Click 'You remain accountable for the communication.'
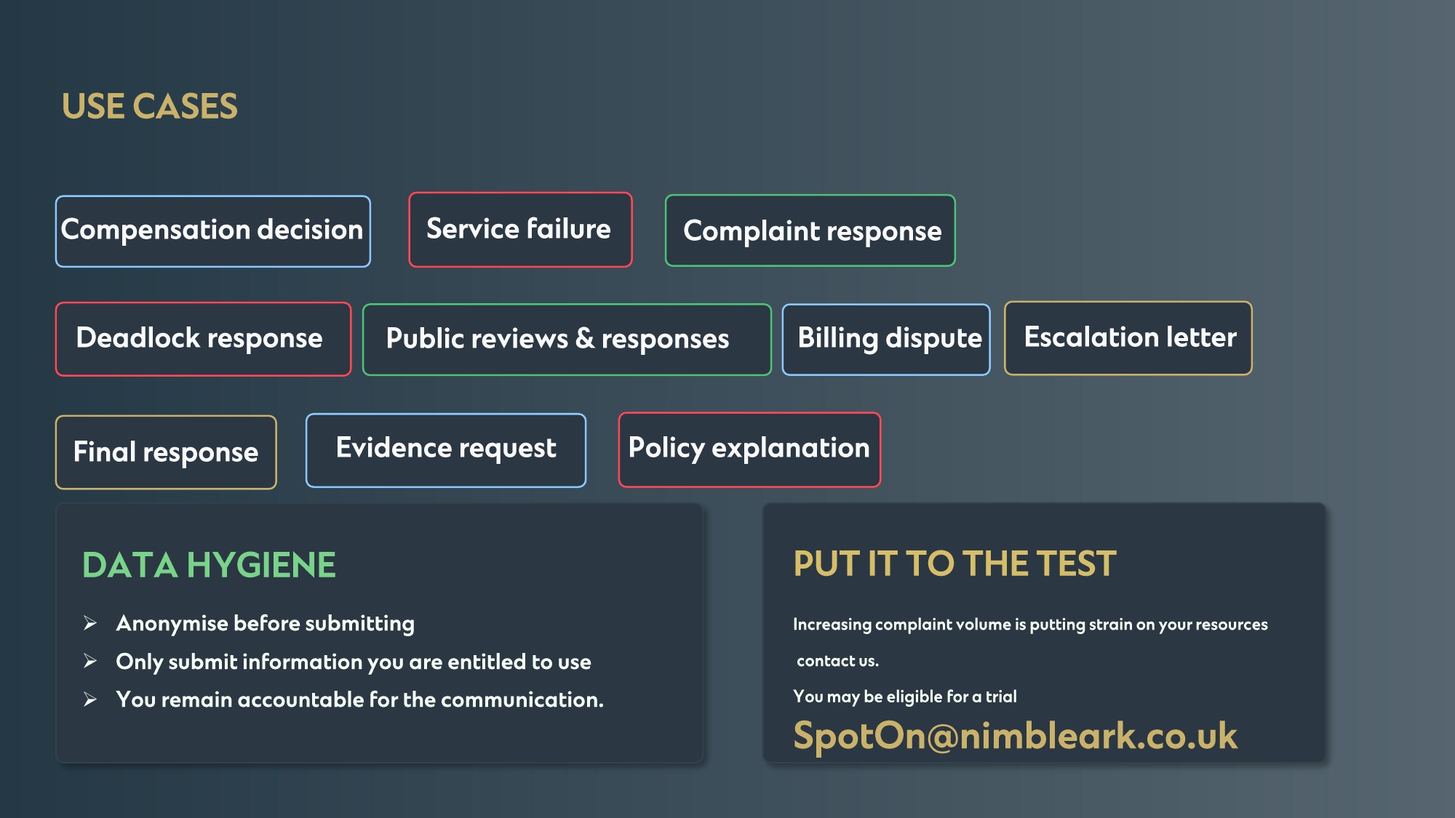 point(360,700)
